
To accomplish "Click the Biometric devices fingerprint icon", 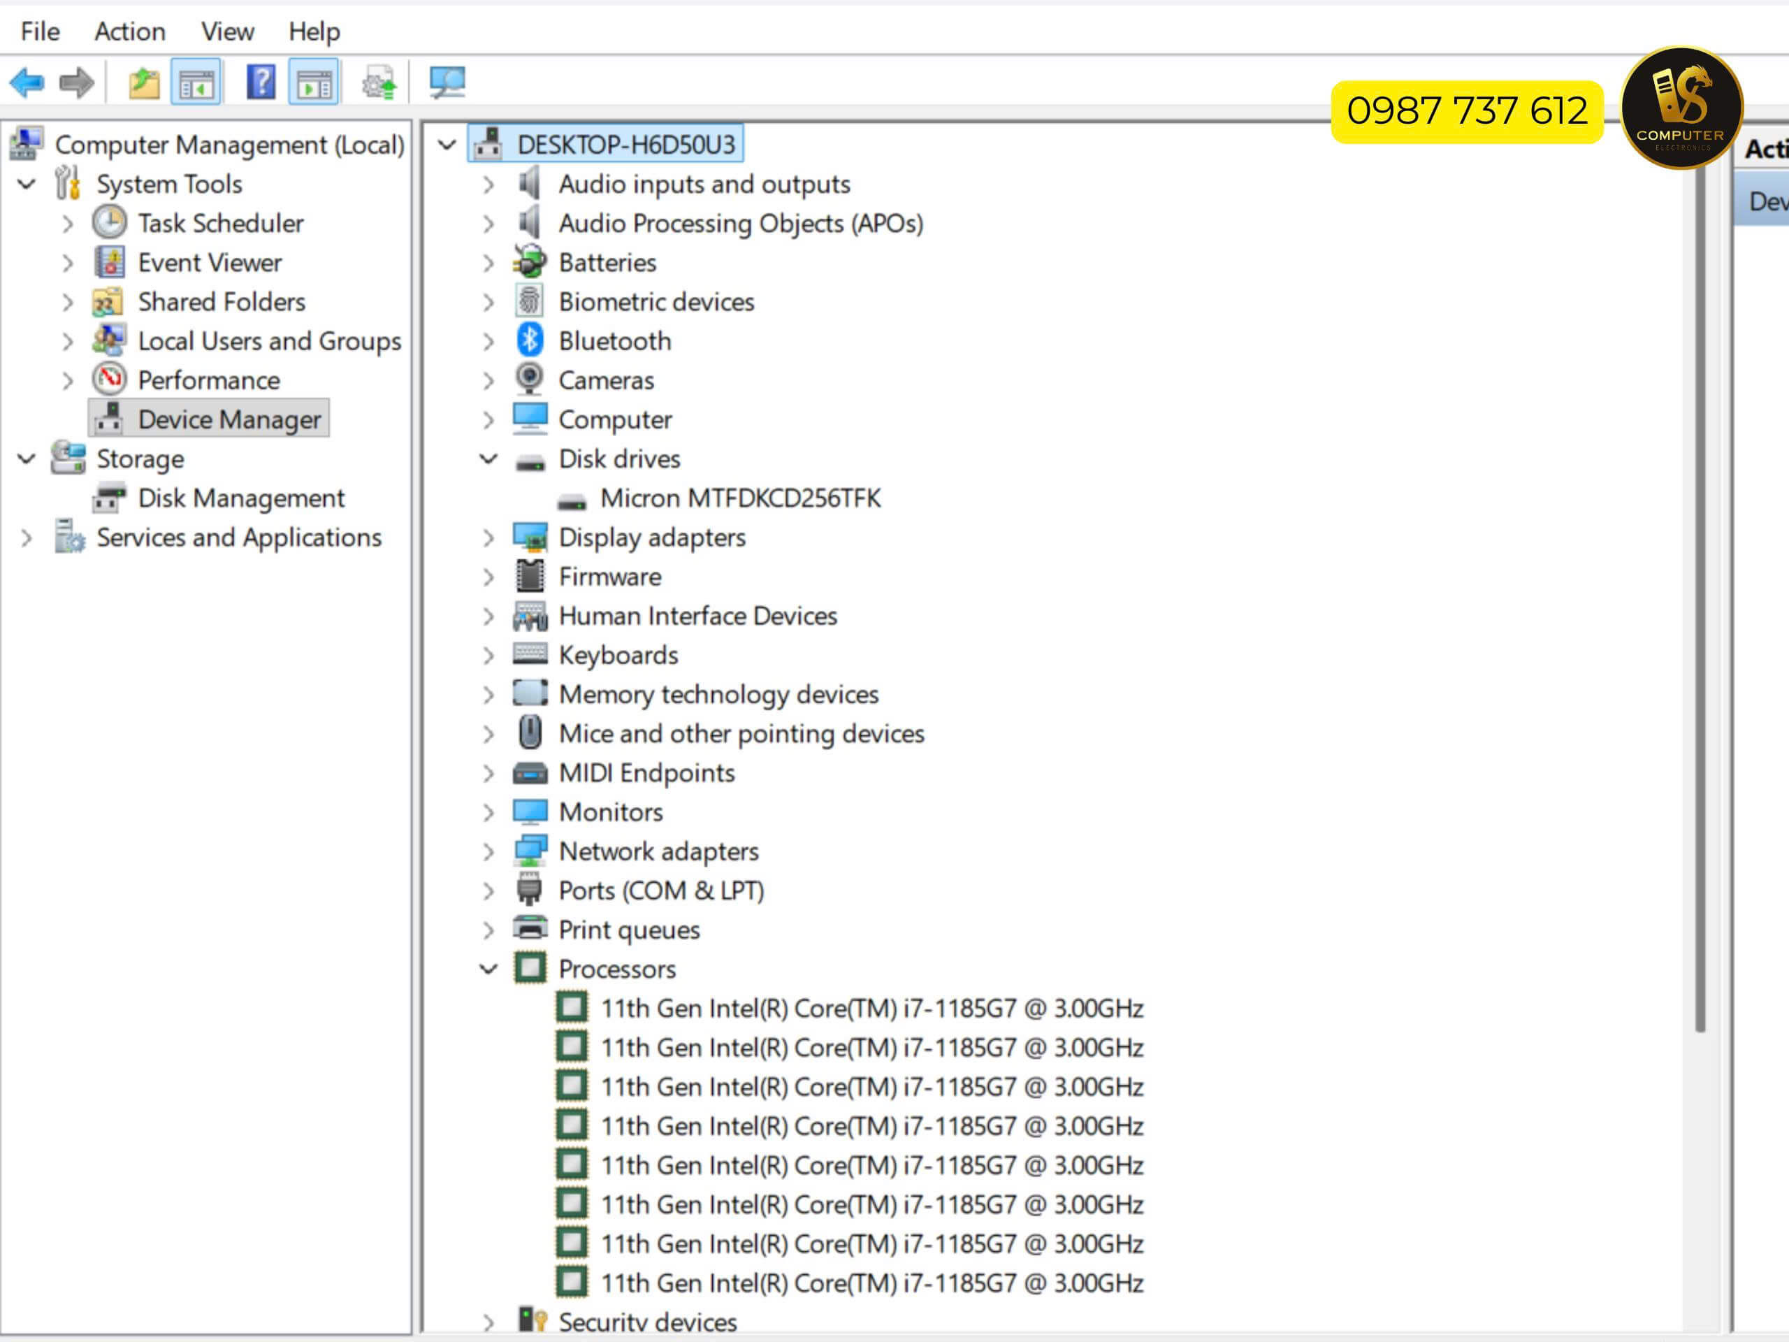I will [x=530, y=301].
